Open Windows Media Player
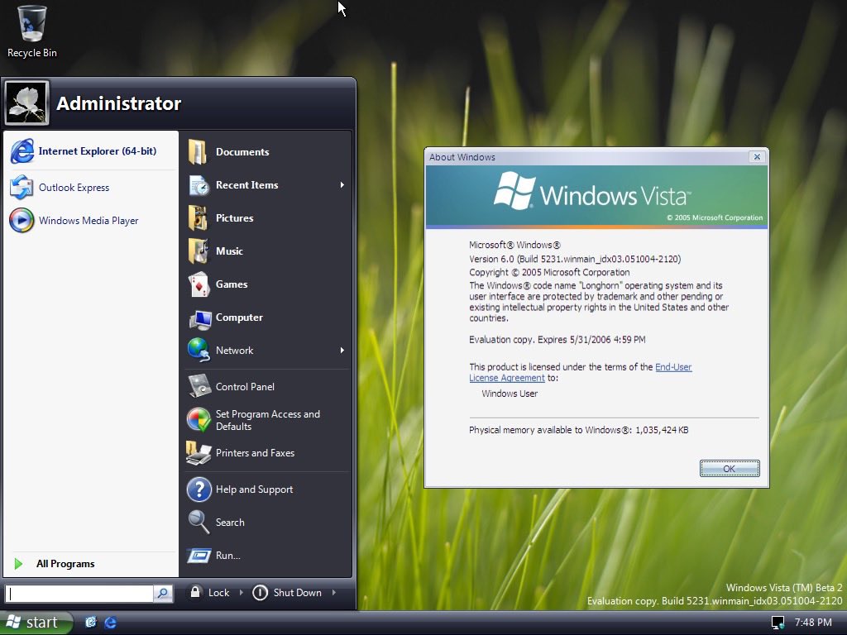 (89, 221)
